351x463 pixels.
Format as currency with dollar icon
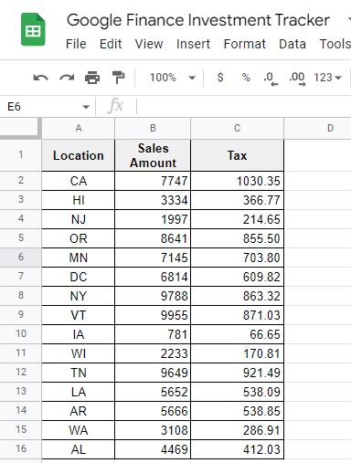220,78
